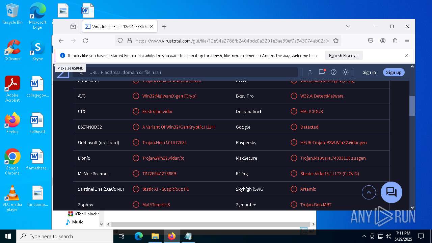432x243 pixels.
Task: Open the Recycle Bin desktop icon
Action: 12,14
